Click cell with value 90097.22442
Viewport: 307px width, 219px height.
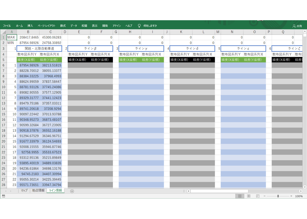28,114
